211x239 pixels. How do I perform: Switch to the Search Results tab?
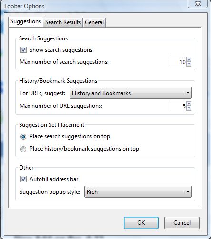[63, 22]
